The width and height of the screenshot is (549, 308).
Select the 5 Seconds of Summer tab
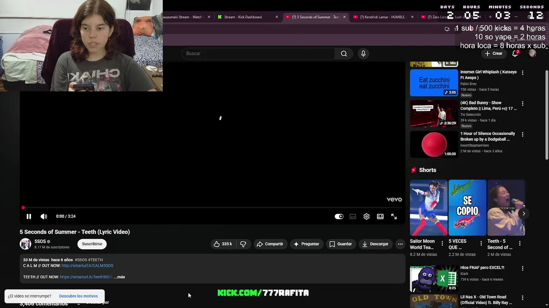tap(315, 17)
